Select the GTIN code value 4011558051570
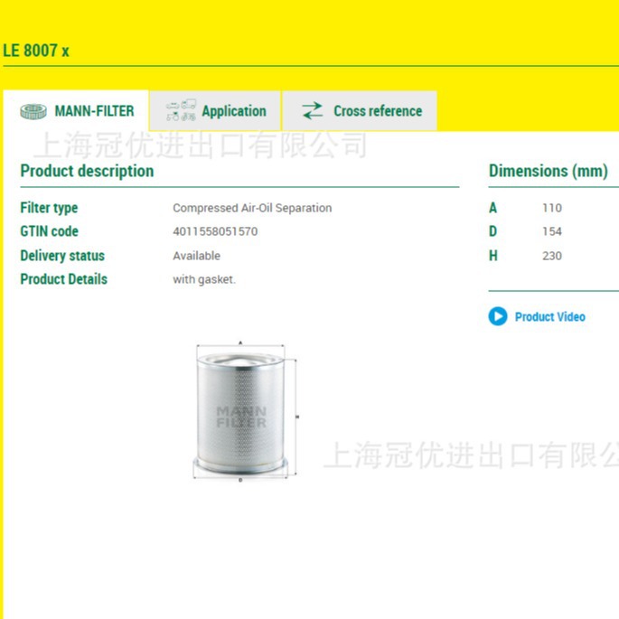The image size is (619, 619). click(215, 231)
